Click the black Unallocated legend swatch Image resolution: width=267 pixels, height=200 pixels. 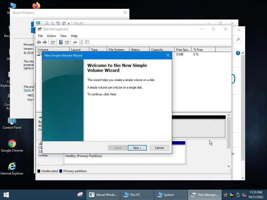tap(39, 171)
